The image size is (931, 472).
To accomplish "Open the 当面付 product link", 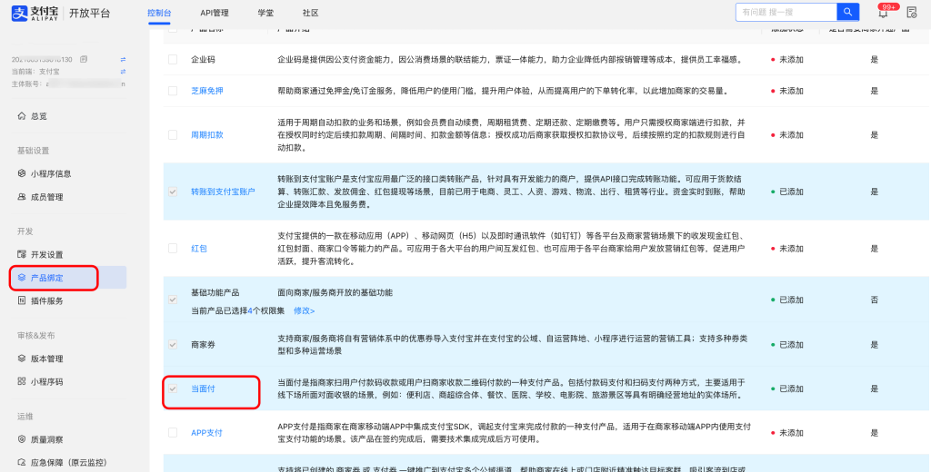I will coord(203,388).
